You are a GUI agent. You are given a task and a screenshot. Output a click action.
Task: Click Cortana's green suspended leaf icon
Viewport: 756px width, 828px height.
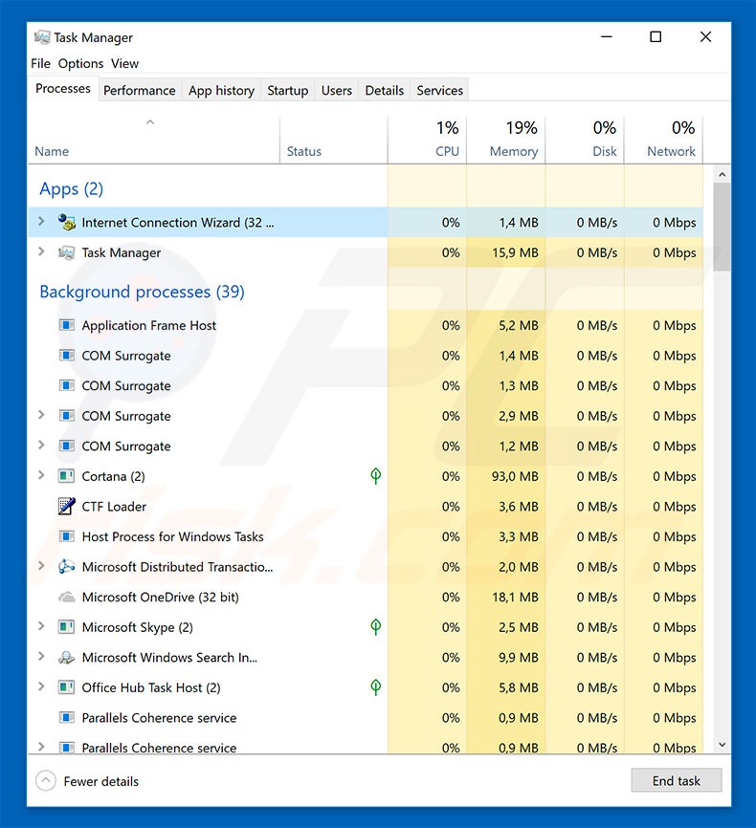[376, 476]
